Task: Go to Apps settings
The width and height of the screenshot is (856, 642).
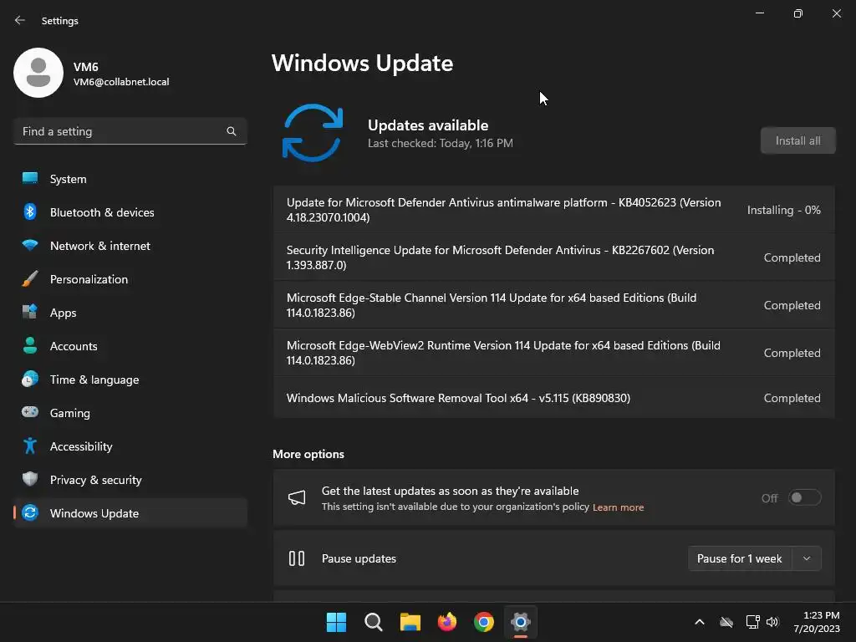Action: click(130, 313)
